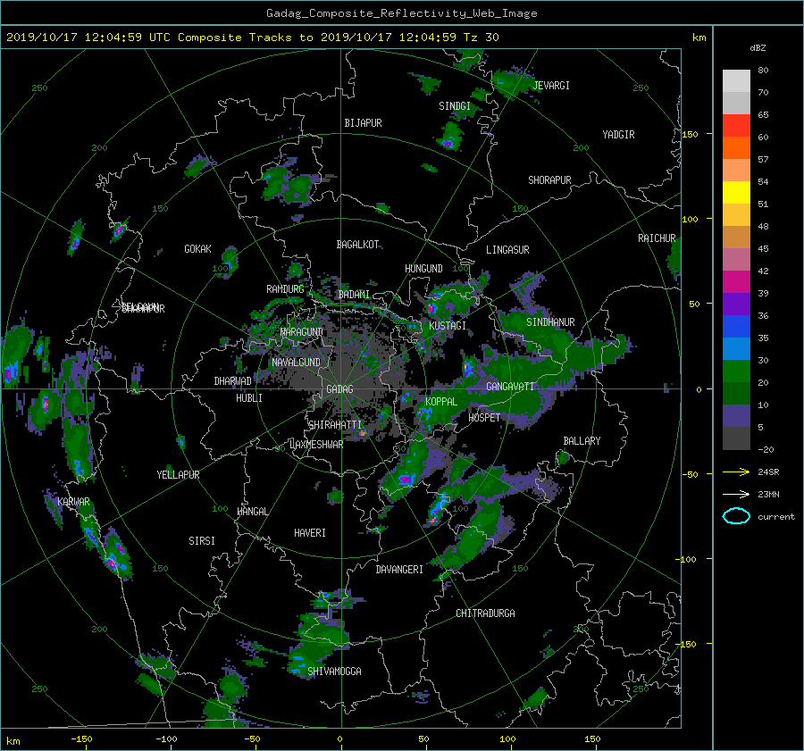Click the purple 10 dBZ legend swatch

736,416
